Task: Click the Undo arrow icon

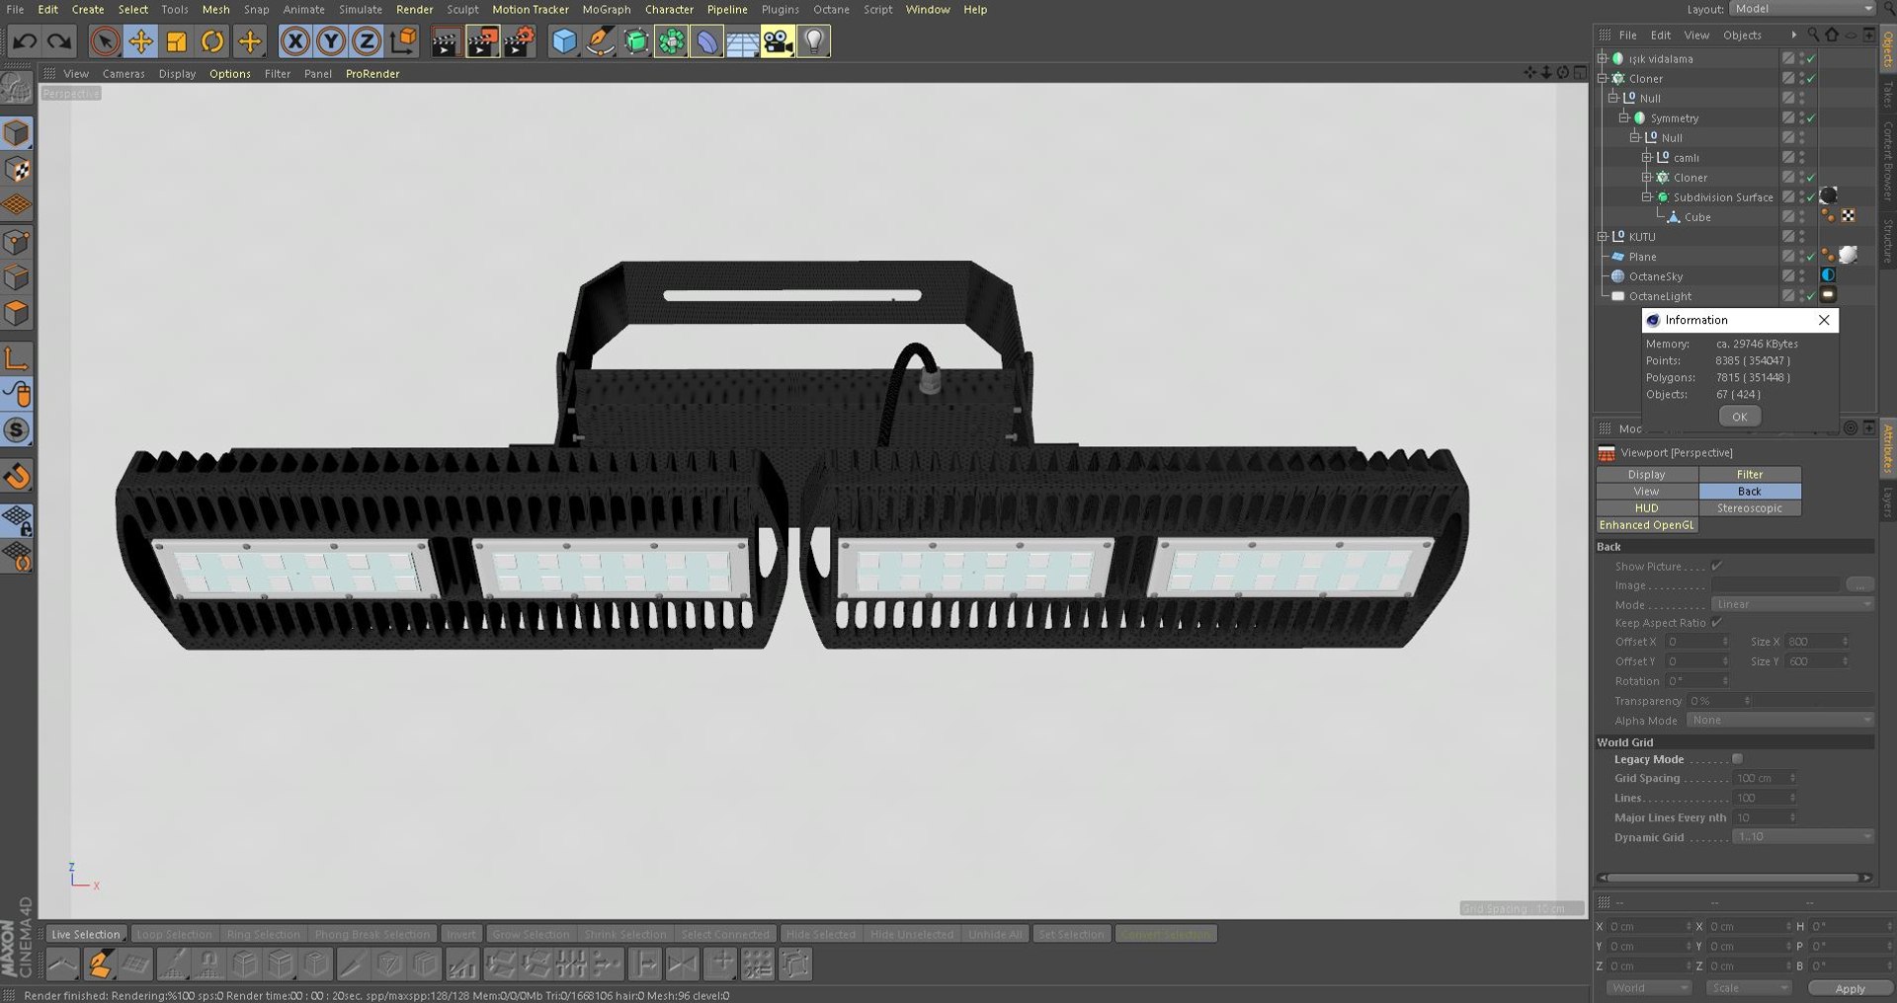Action: [25, 41]
